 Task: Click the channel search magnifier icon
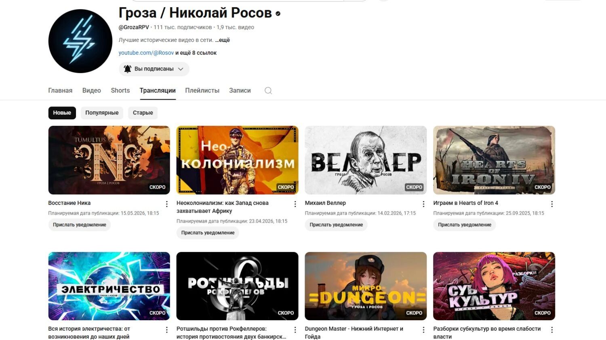(x=268, y=91)
